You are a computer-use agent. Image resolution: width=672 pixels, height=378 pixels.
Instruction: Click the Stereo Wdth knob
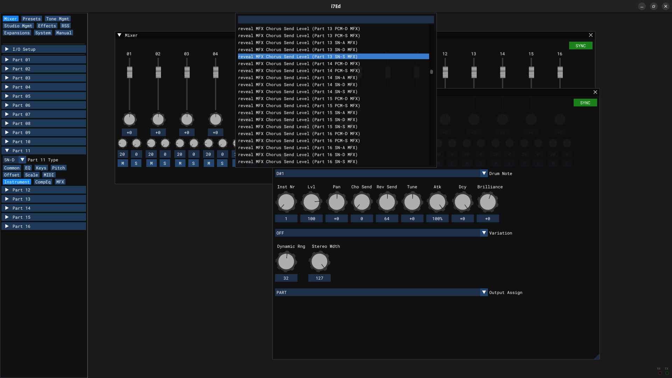click(x=319, y=261)
